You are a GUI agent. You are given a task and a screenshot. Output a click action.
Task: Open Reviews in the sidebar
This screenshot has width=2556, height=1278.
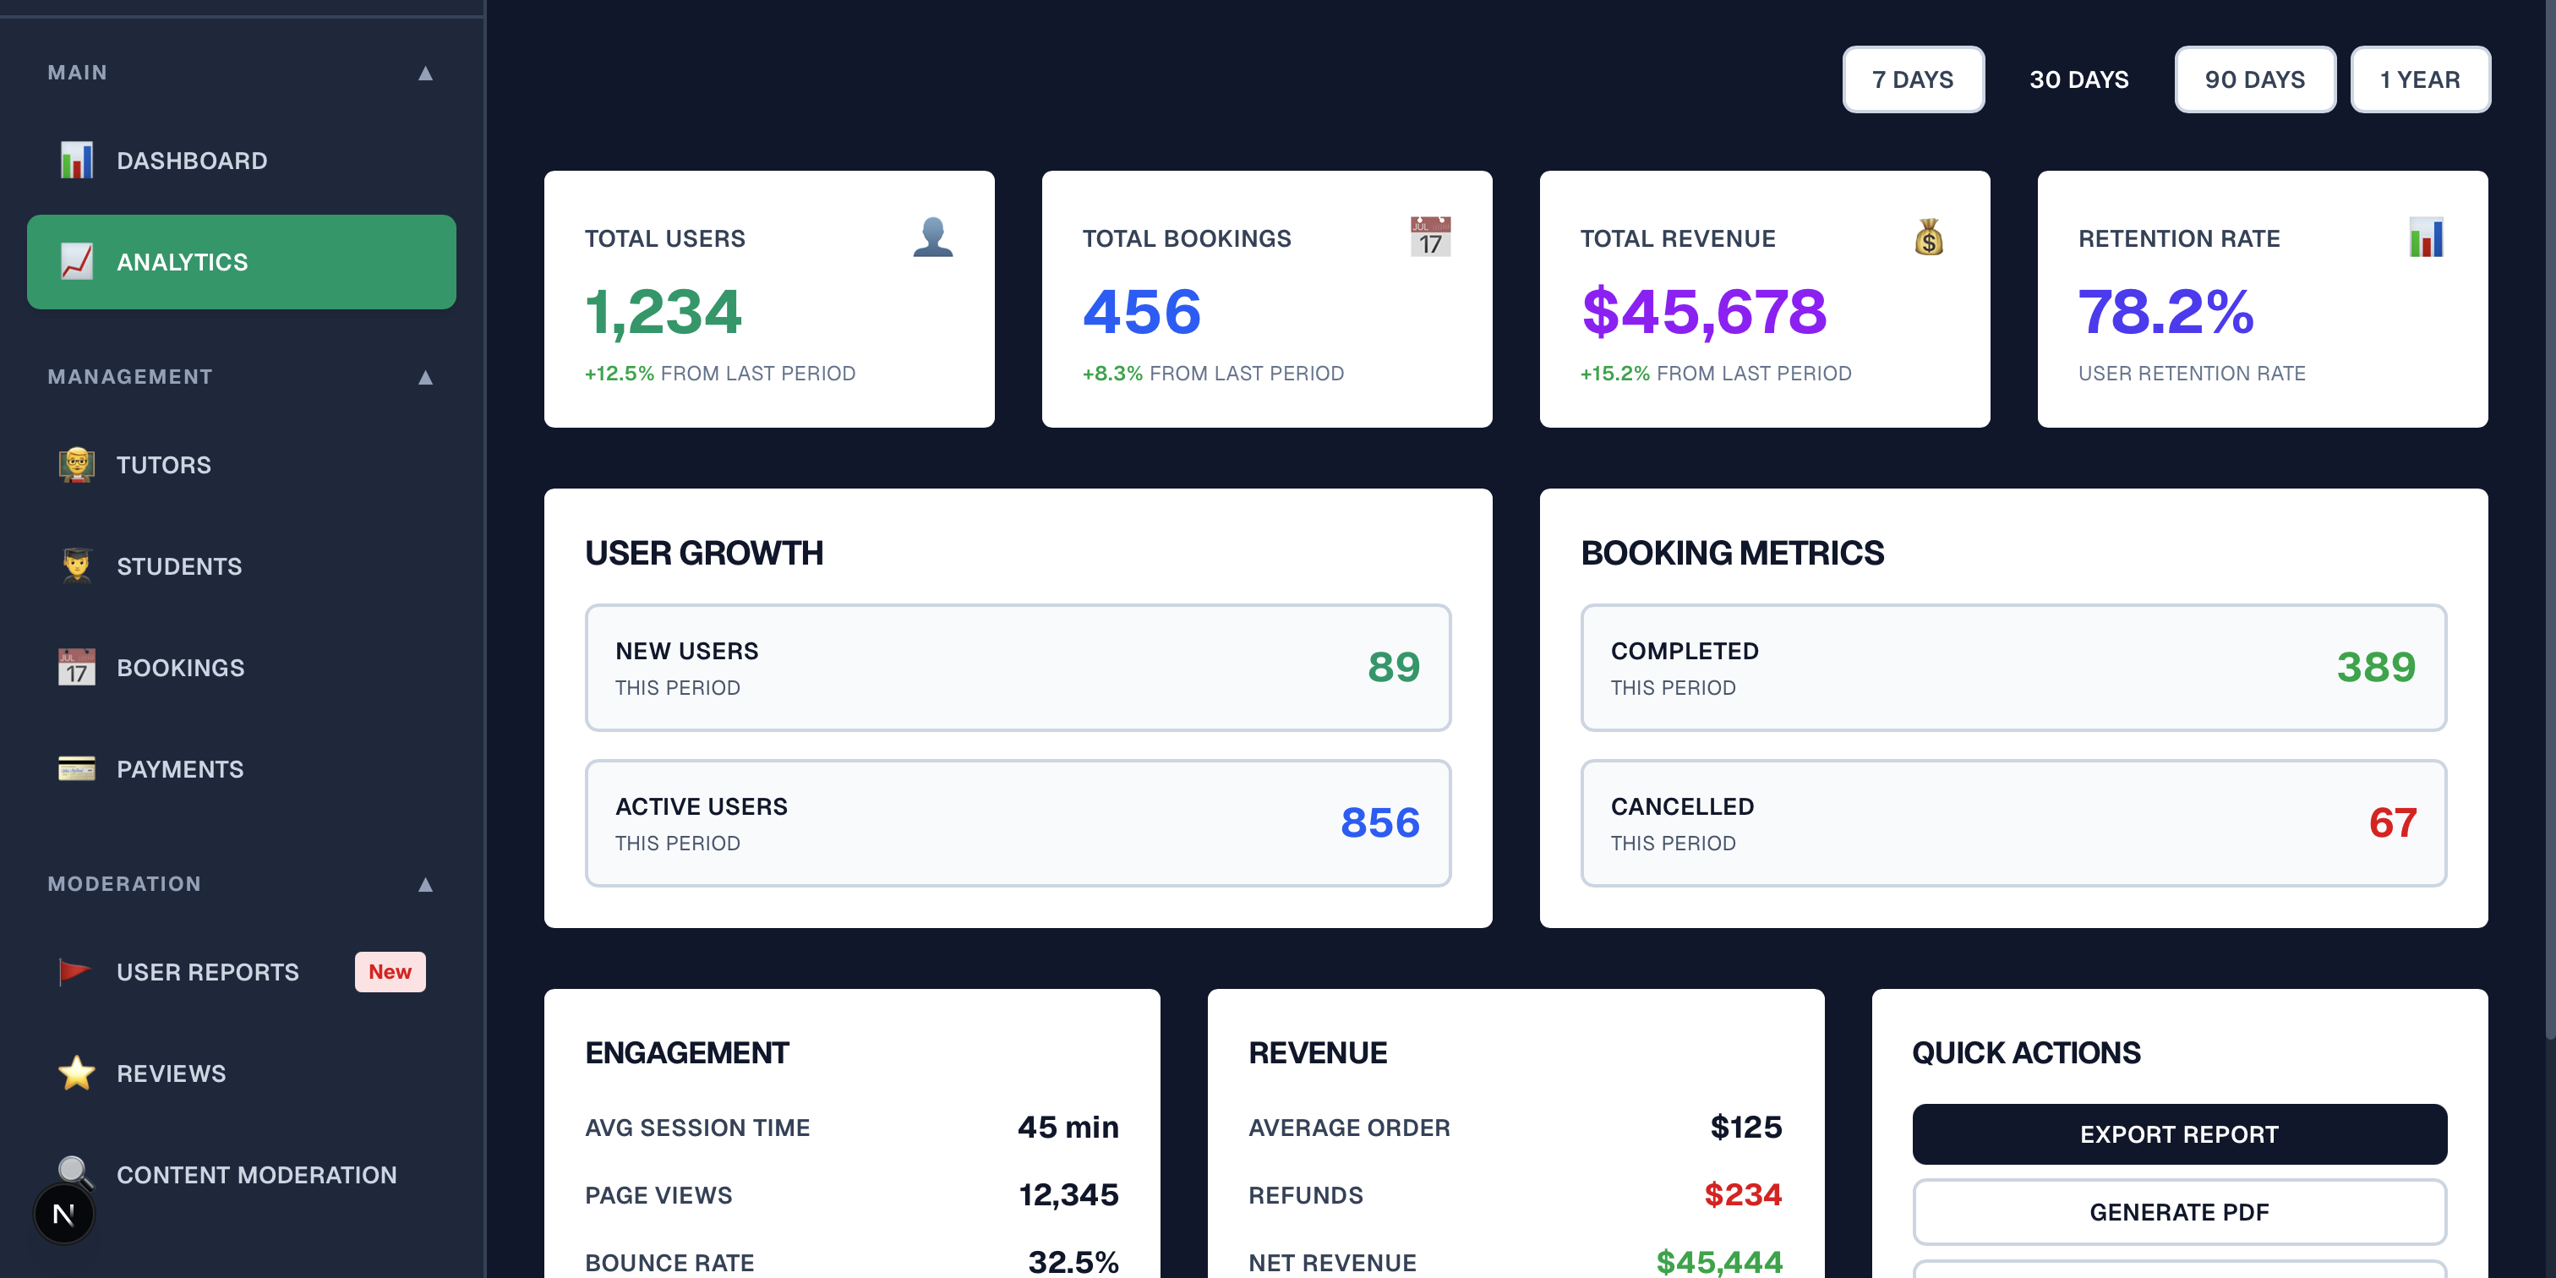click(241, 1073)
